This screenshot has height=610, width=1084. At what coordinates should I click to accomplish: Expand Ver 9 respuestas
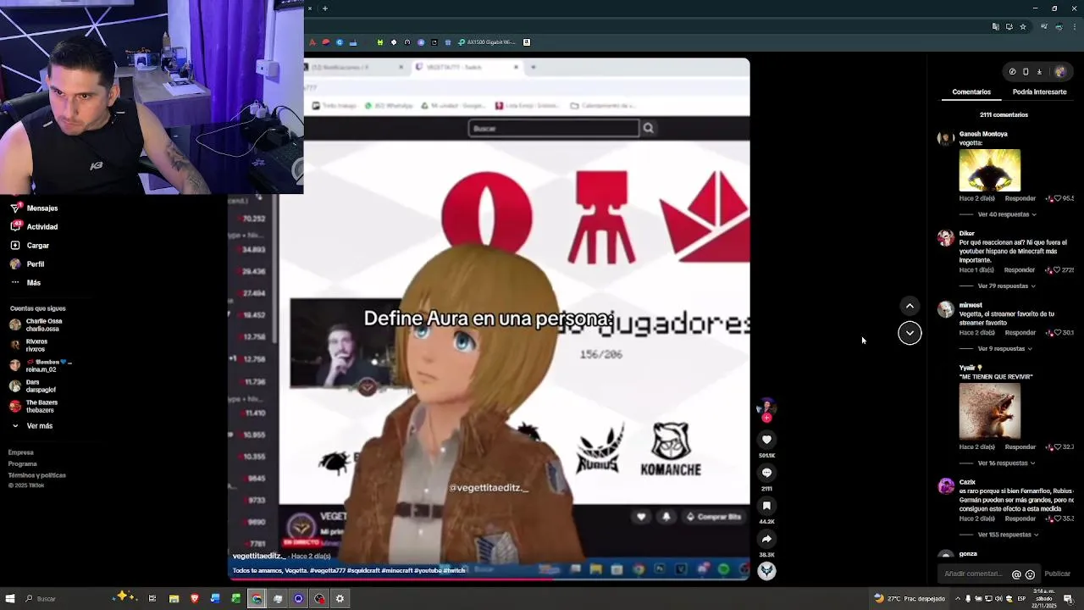(x=1005, y=349)
